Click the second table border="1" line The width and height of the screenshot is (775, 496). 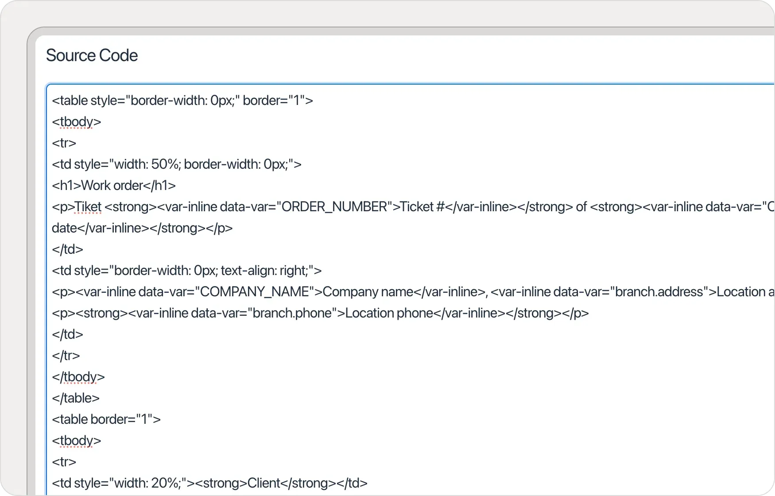[106, 419]
